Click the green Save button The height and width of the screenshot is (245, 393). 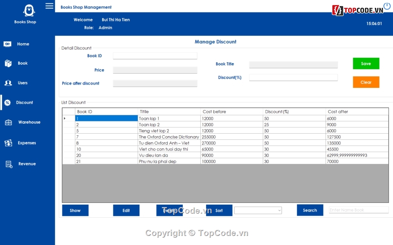coord(366,64)
